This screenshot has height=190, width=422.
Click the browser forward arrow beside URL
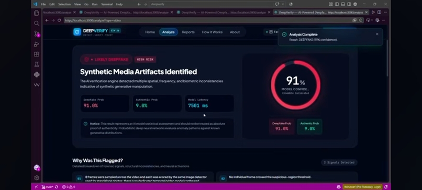coord(53,20)
